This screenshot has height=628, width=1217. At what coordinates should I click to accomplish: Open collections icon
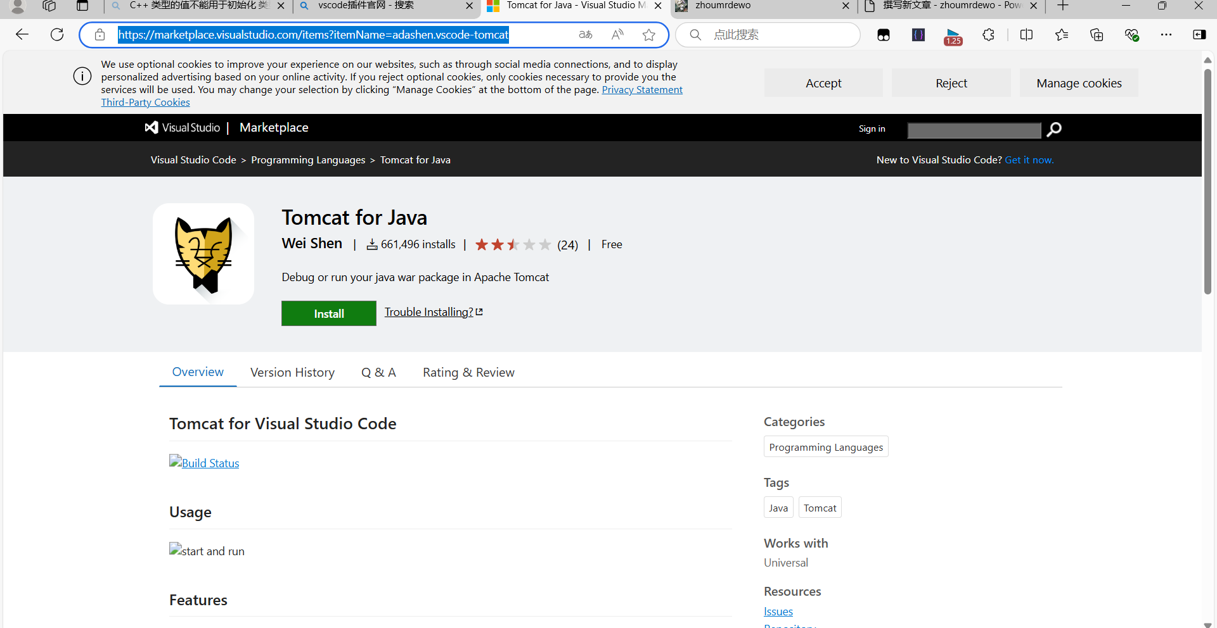pos(1097,35)
